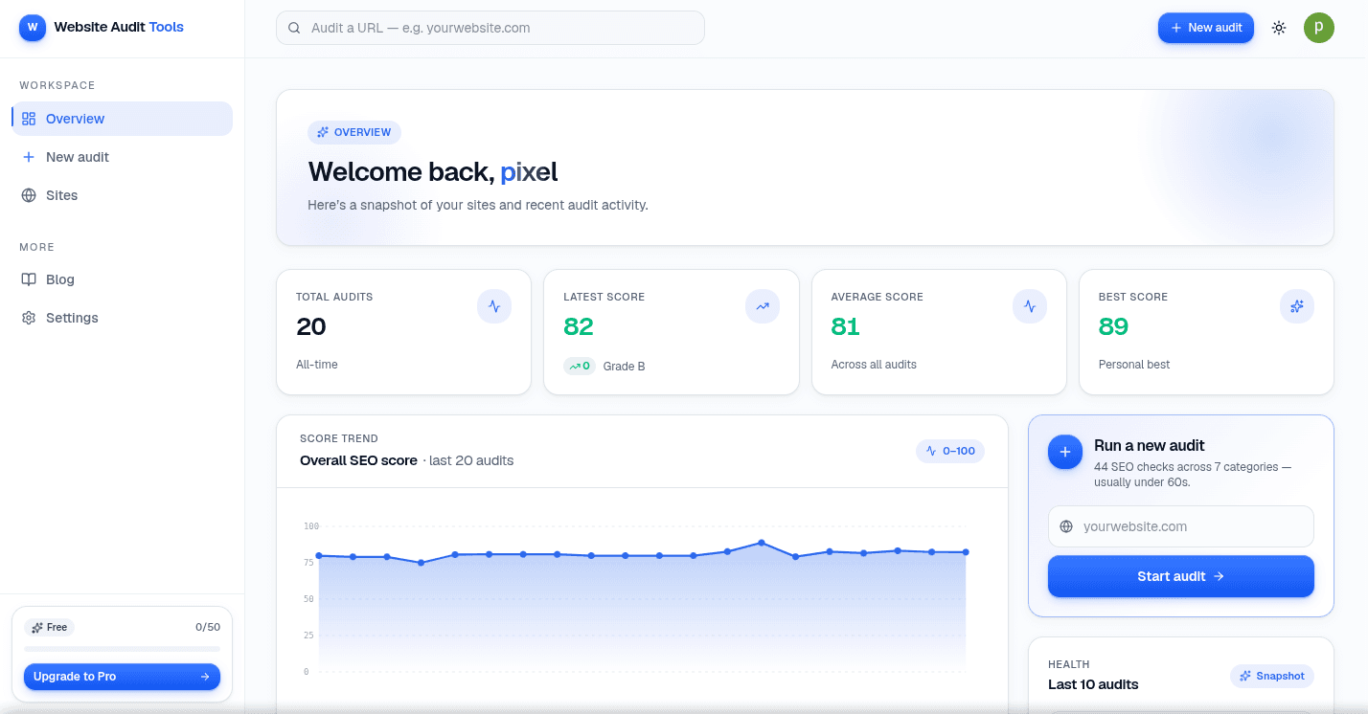Click the Snapshot badge in the Health card

(1272, 676)
